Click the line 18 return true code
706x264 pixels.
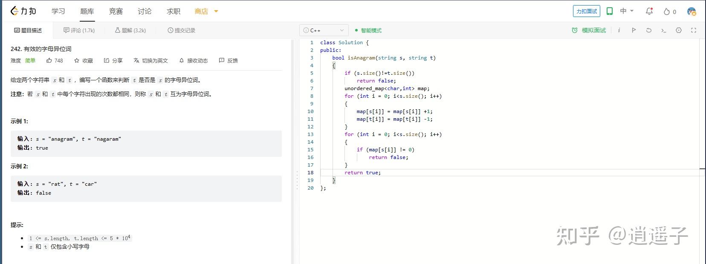(363, 173)
